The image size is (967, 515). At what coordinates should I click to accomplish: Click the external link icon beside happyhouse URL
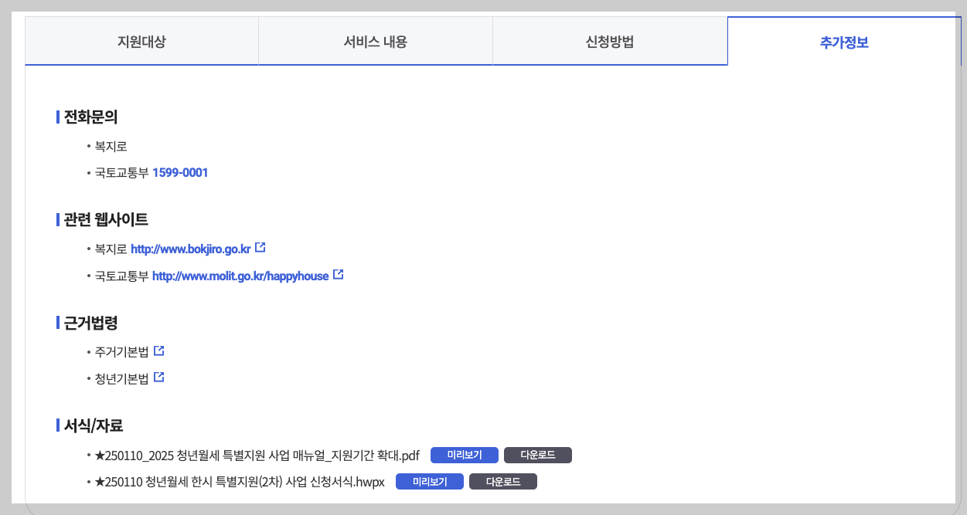pyautogui.click(x=339, y=274)
